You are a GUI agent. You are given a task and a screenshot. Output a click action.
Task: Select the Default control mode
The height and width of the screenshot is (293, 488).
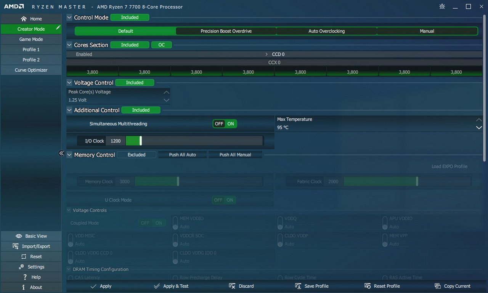point(125,31)
